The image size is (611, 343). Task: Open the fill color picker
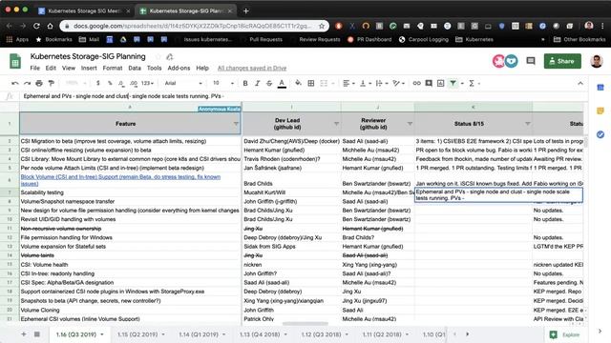(298, 83)
